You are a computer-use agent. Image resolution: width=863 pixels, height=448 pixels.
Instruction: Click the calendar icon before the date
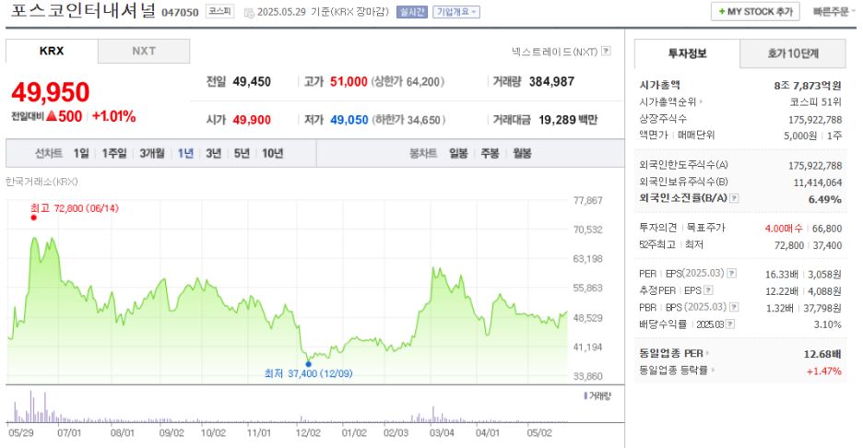(x=248, y=12)
